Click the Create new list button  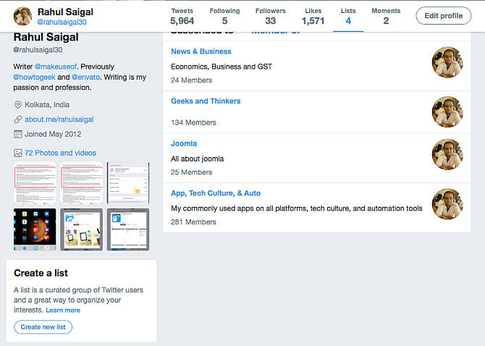pos(43,327)
